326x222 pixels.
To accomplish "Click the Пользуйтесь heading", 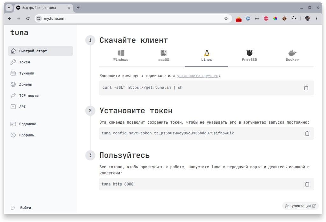I will click(x=124, y=155).
